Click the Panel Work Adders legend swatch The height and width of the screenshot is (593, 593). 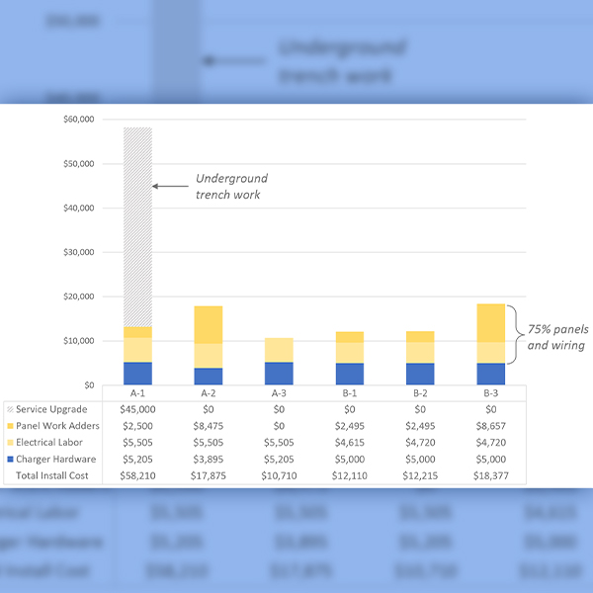pos(11,426)
